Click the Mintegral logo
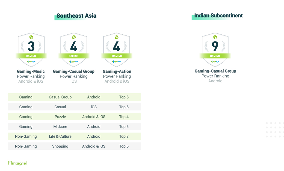 [17, 163]
